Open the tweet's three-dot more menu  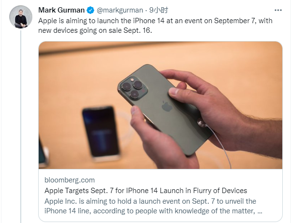[278, 10]
